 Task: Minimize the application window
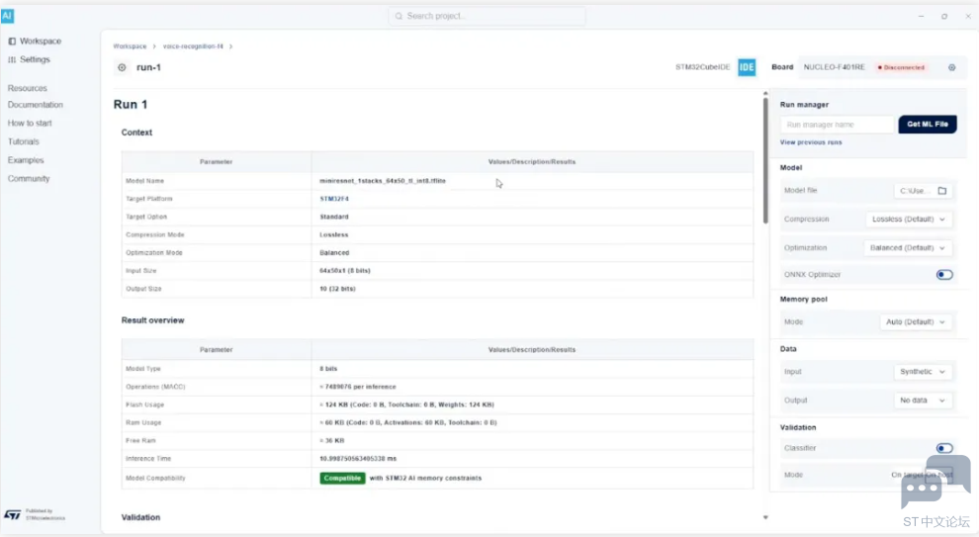point(921,16)
